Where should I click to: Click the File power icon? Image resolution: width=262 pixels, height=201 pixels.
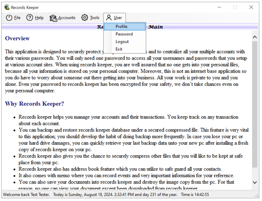[9, 17]
